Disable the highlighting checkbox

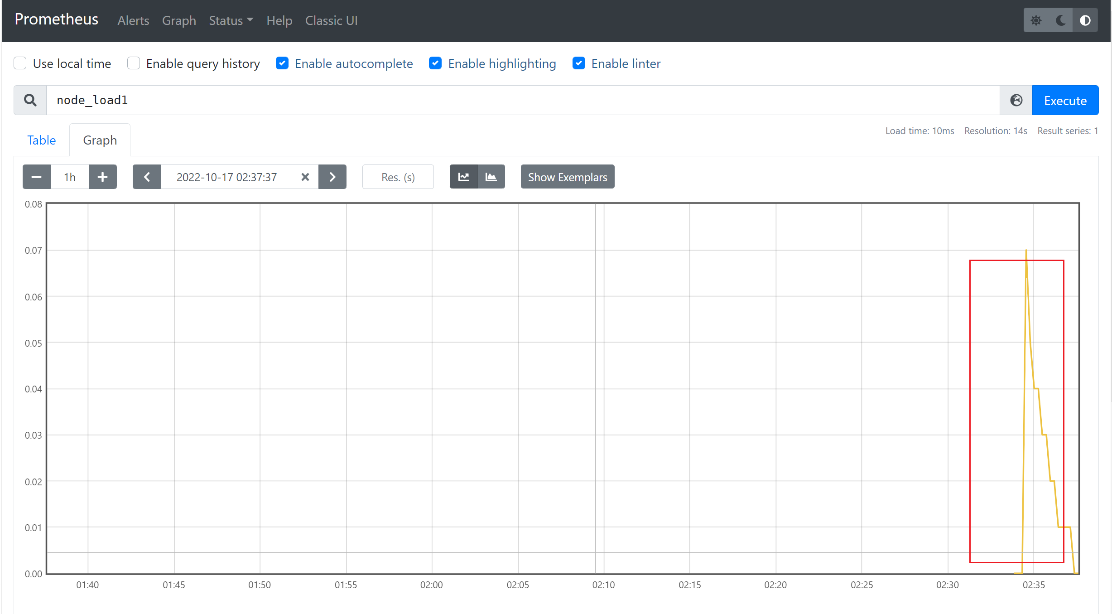[435, 63]
